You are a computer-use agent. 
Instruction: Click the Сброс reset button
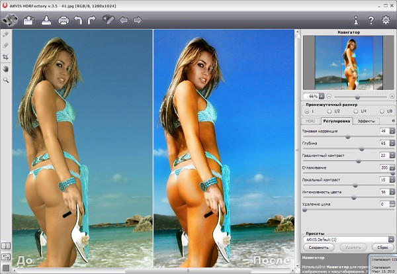coord(382,247)
